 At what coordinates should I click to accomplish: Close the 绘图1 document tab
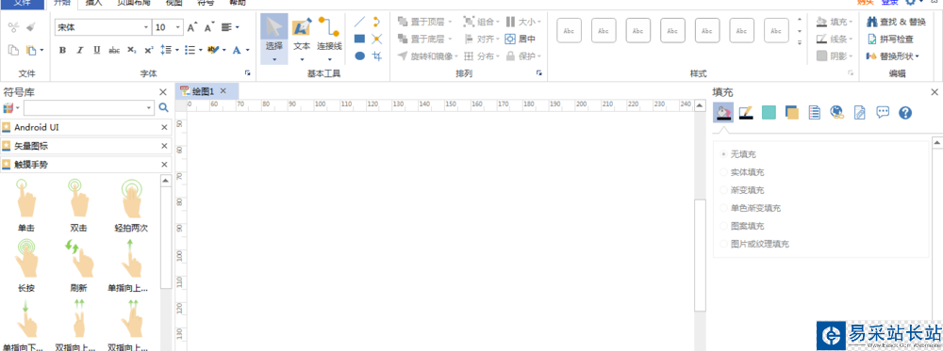223,91
